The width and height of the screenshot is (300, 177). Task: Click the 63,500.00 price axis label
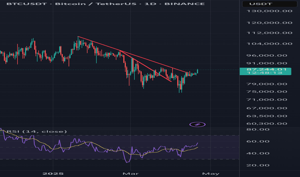click(267, 116)
